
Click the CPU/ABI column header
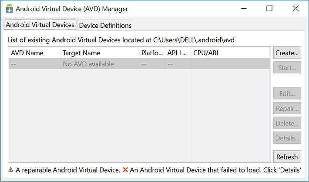(x=230, y=53)
